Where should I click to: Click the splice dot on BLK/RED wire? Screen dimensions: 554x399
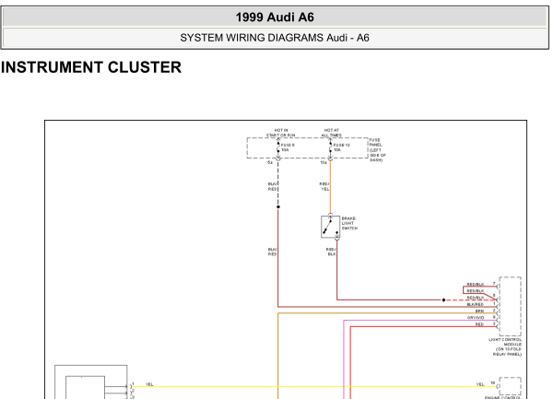point(278,207)
